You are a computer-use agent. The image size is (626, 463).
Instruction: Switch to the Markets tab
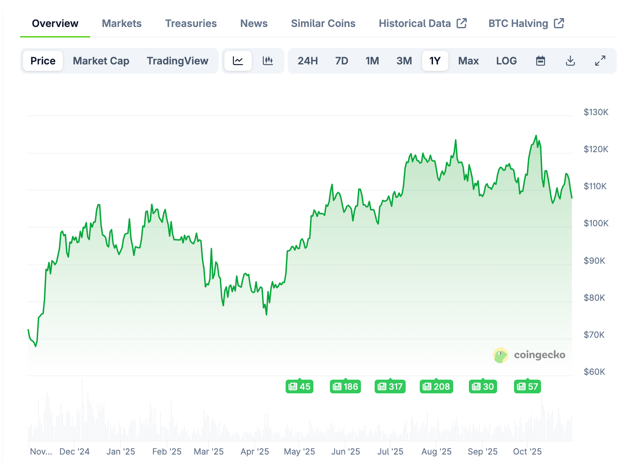tap(121, 23)
